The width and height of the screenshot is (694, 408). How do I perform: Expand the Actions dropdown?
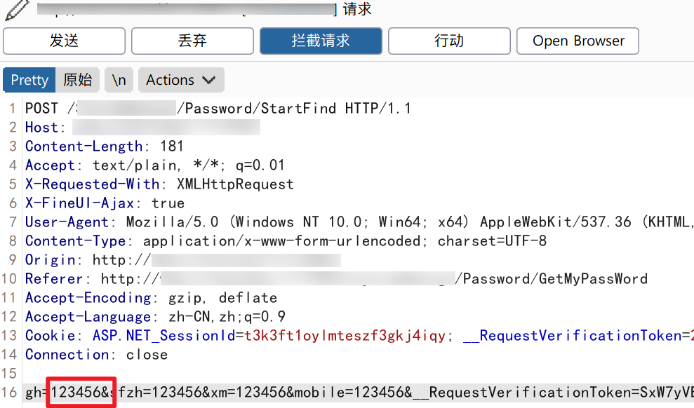(182, 80)
